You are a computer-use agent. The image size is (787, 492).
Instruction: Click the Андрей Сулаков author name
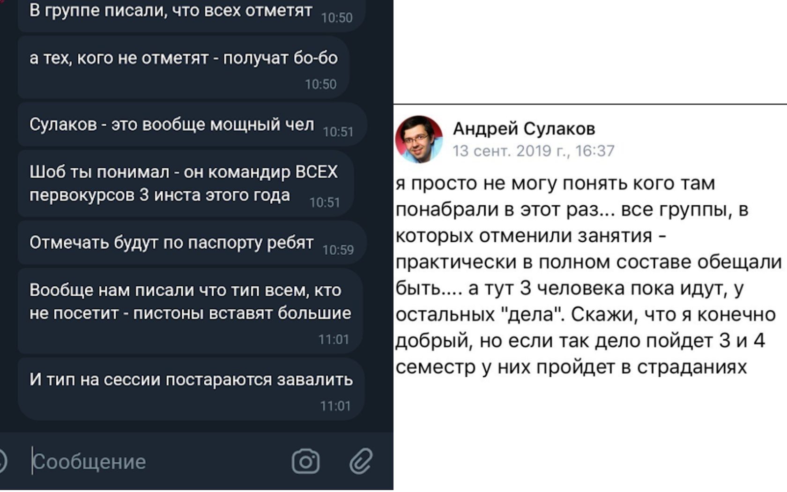point(524,128)
